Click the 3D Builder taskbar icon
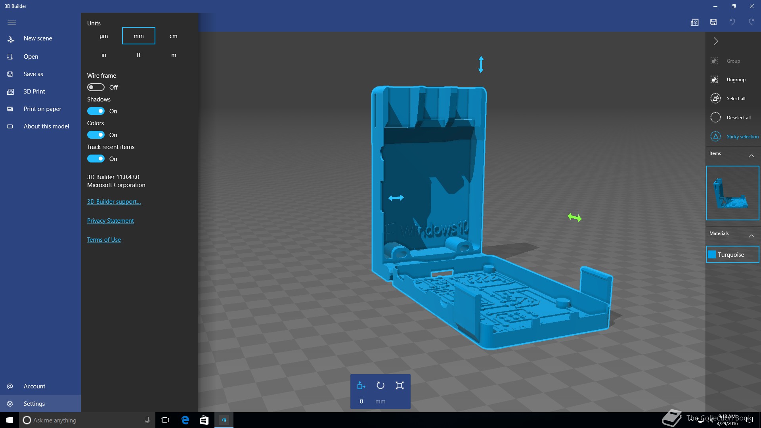The width and height of the screenshot is (761, 428). pos(224,420)
